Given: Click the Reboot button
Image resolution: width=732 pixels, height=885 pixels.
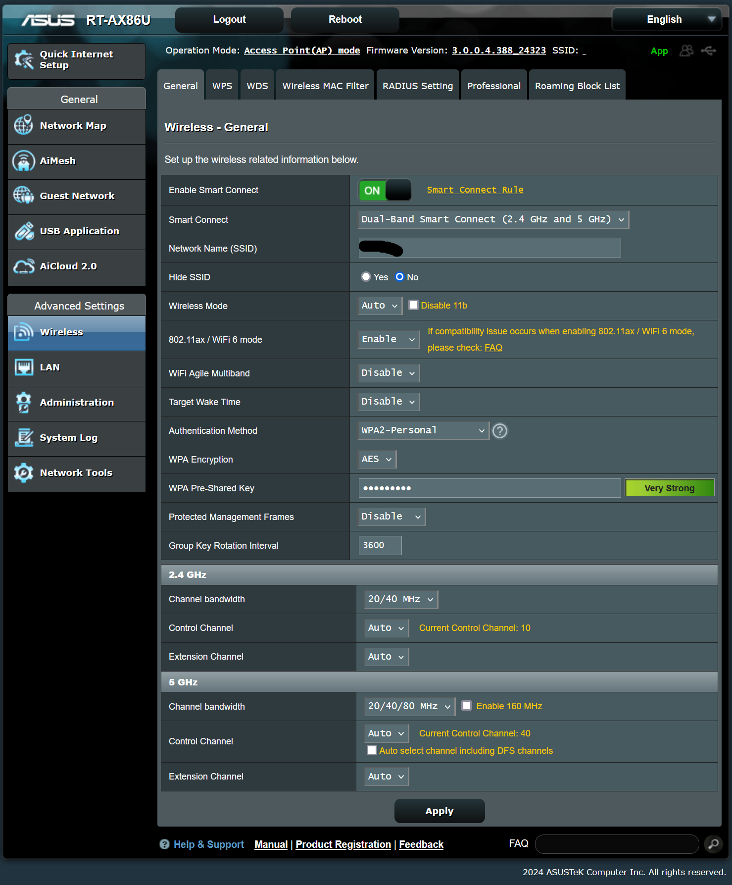Looking at the screenshot, I should point(345,19).
